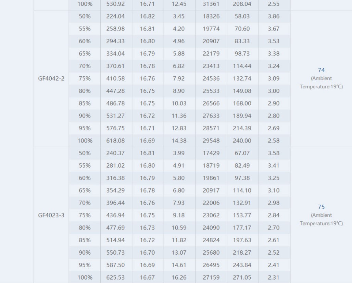This screenshot has height=283, width=352.
Task: Click the 75% throttle cell for GF4042-2
Action: [x=85, y=78]
